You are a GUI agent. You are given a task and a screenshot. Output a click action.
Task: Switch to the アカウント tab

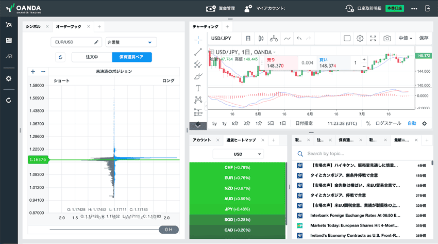201,140
